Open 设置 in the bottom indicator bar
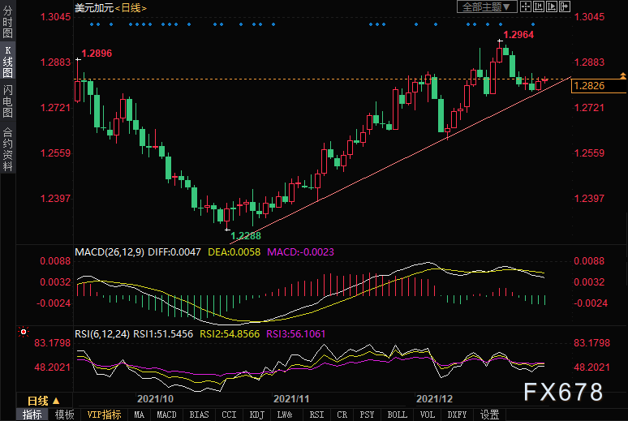 tap(489, 415)
